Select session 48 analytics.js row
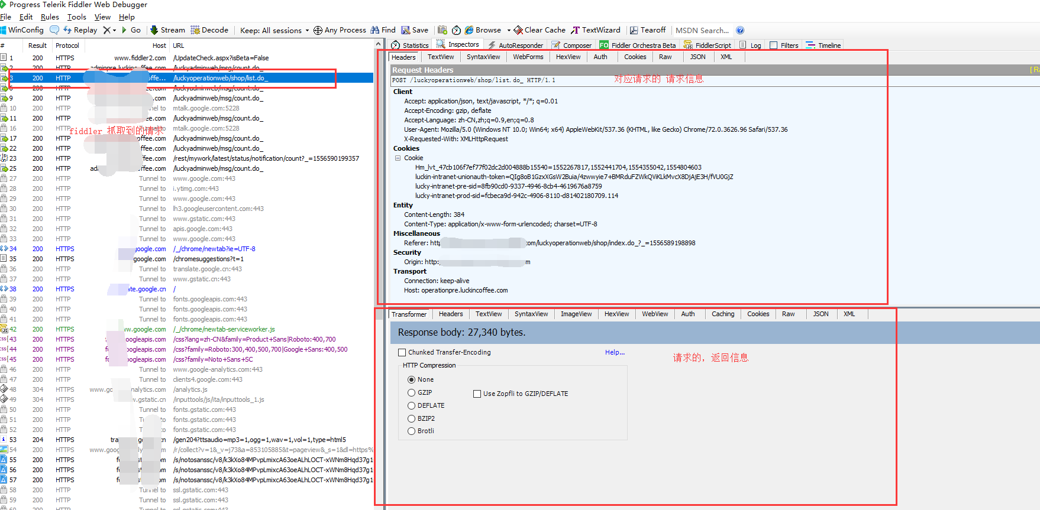1040x510 pixels. coord(187,389)
